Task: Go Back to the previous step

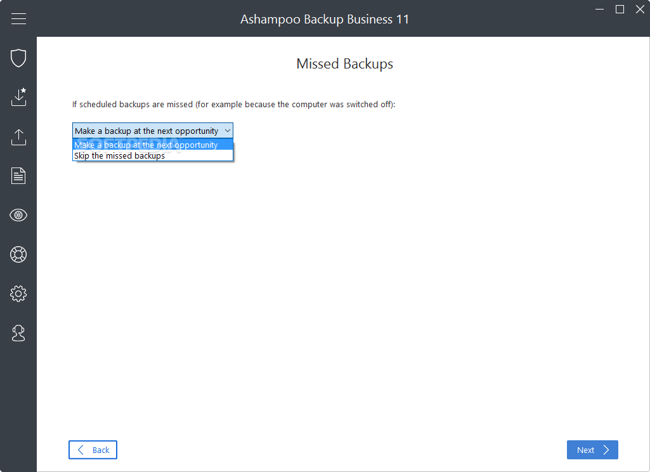Action: (x=93, y=450)
